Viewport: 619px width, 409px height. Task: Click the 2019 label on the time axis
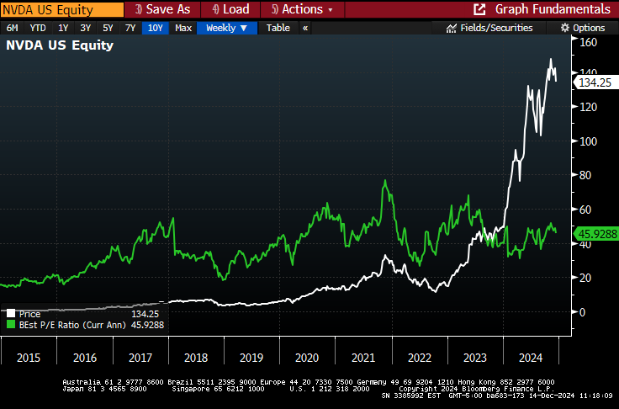click(x=251, y=358)
